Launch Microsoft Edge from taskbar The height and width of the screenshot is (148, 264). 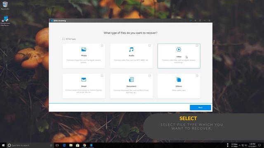[64, 145]
